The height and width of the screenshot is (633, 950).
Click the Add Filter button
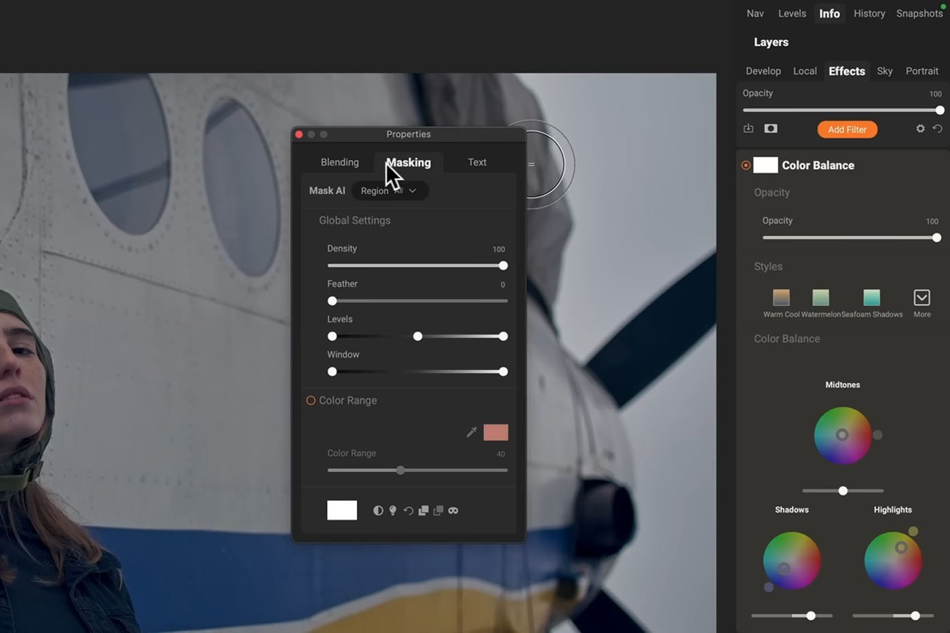pos(848,129)
